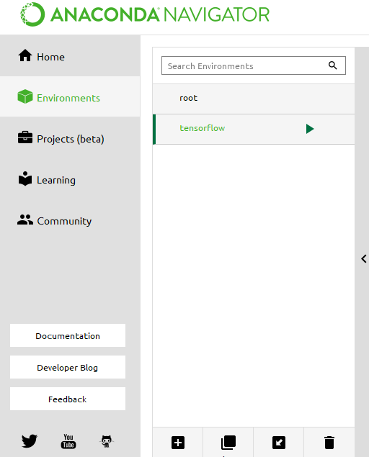Image resolution: width=369 pixels, height=457 pixels.
Task: Click the Documentation button
Action: coord(68,335)
